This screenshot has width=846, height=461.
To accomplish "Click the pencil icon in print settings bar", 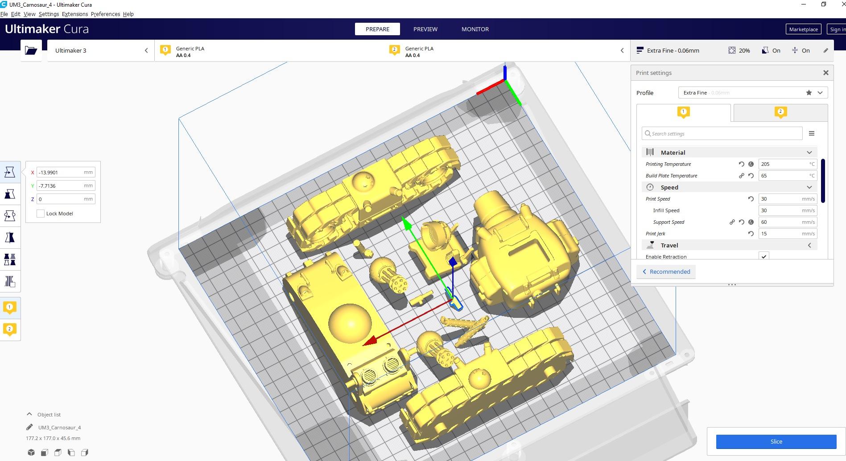I will 826,50.
